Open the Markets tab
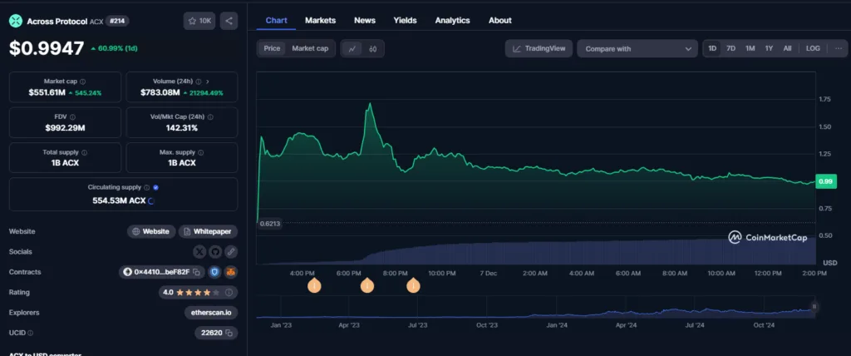This screenshot has height=356, width=851. click(320, 20)
